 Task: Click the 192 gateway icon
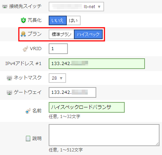9,92
